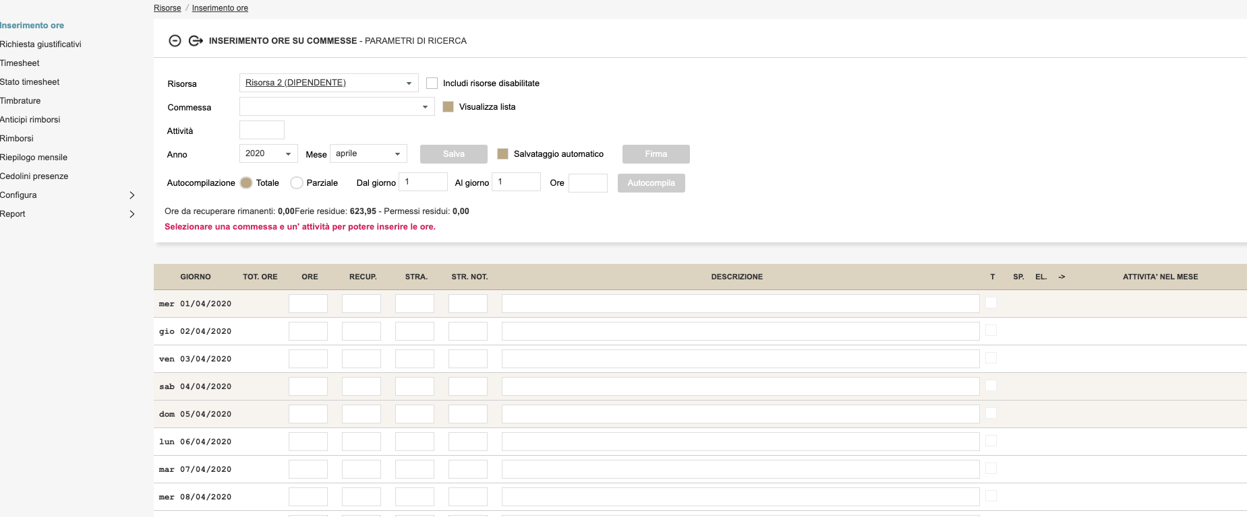The width and height of the screenshot is (1247, 517).
Task: Click the collapse panel minus-circle icon
Action: [175, 41]
